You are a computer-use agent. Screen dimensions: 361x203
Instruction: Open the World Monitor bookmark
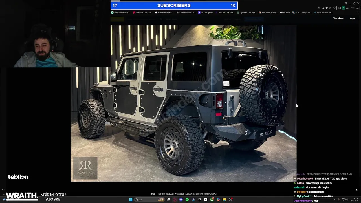point(323,12)
